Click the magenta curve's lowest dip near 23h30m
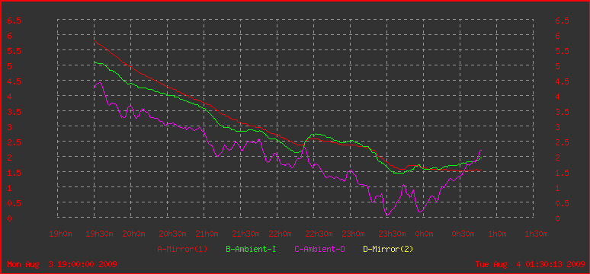This screenshot has width=590, height=274. (x=386, y=215)
